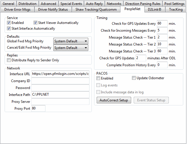The width and height of the screenshot is (187, 144).
Task: Click into the Password field
Action: click(x=60, y=88)
